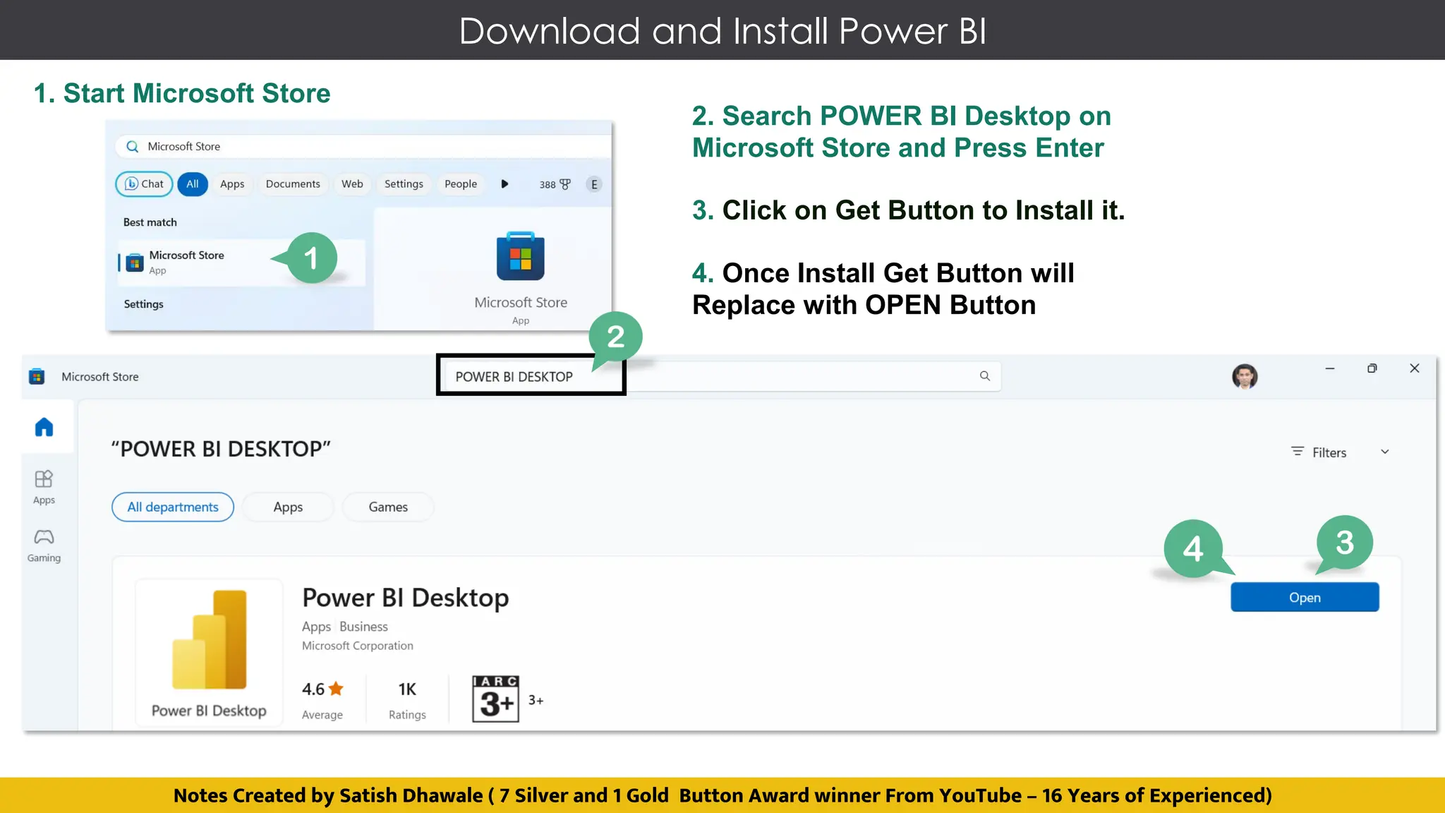Click the 388 rewards points value
The width and height of the screenshot is (1445, 813).
548,184
